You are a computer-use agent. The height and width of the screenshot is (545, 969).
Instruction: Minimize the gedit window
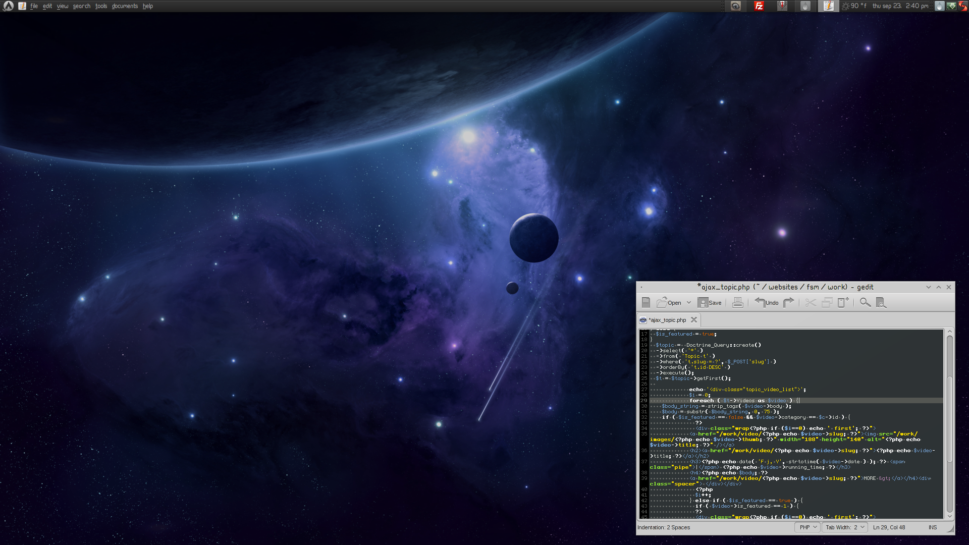tap(928, 287)
